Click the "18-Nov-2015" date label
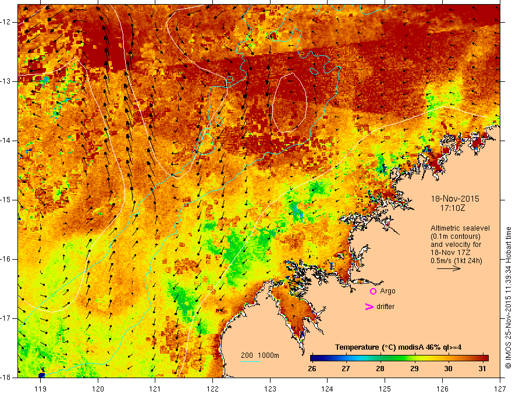Viewport: 512px width, 395px height. point(455,199)
